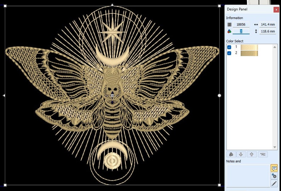281x191 pixels.
Task: Select the gold thread swatch for color 1
Action: pos(249,47)
